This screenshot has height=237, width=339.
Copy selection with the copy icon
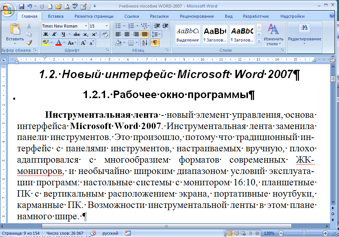pyautogui.click(x=29, y=34)
